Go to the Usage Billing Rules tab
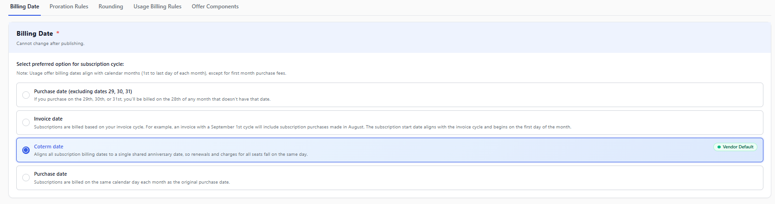Screen dimensions: 775x204 [x=157, y=6]
